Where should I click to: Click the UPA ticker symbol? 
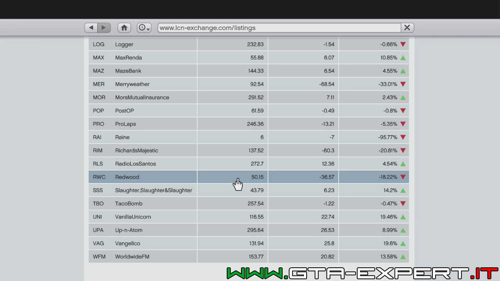pos(98,230)
